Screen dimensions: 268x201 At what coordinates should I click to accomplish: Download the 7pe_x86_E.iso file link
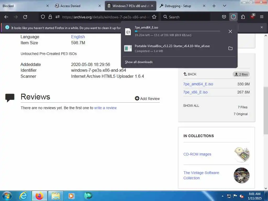pos(195,92)
